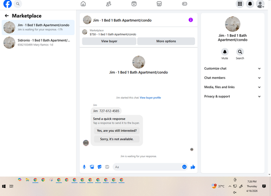This screenshot has width=271, height=196.
Task: Show hidden system tray icons chevron
Action: 230,186
